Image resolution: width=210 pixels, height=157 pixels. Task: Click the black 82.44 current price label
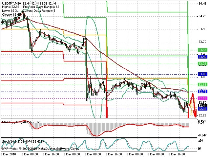coord(202,105)
